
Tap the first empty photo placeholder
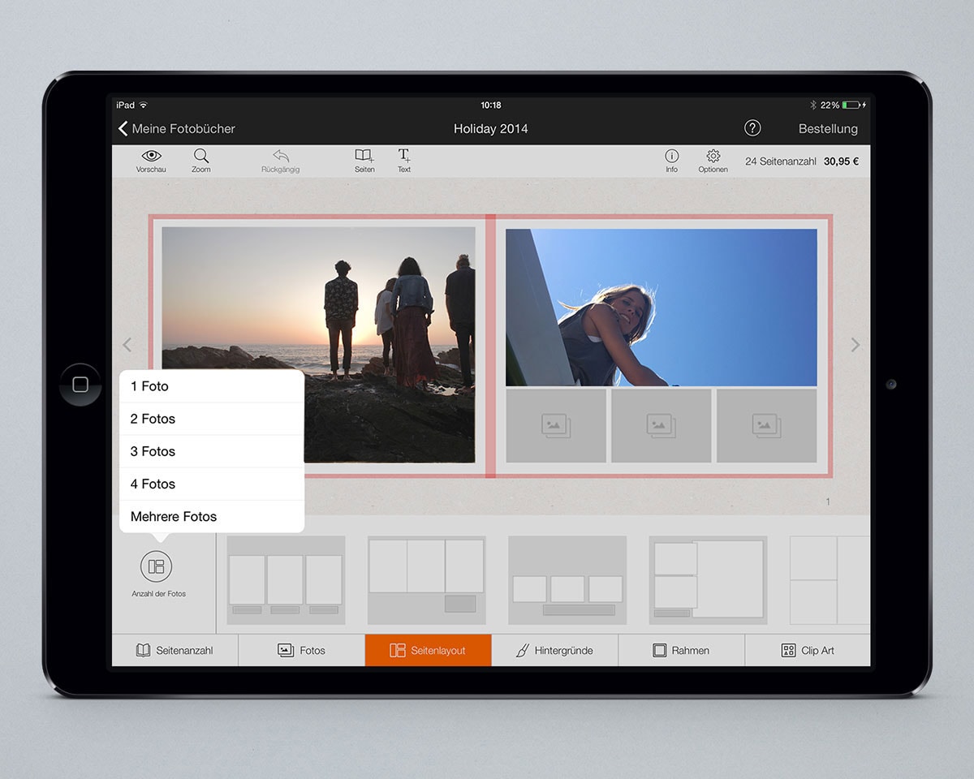coord(556,426)
